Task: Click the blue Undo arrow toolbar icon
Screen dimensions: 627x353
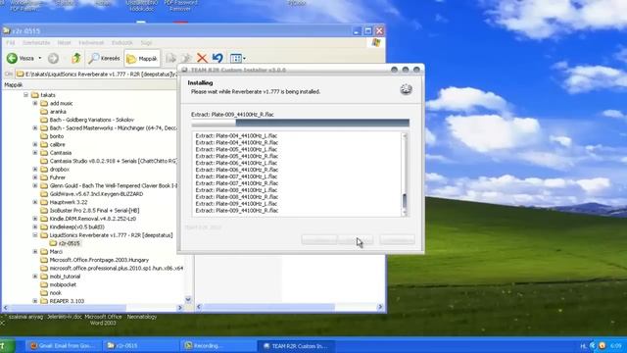Action: coord(217,59)
